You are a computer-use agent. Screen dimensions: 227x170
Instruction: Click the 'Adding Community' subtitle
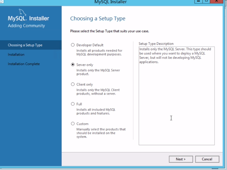[26, 26]
